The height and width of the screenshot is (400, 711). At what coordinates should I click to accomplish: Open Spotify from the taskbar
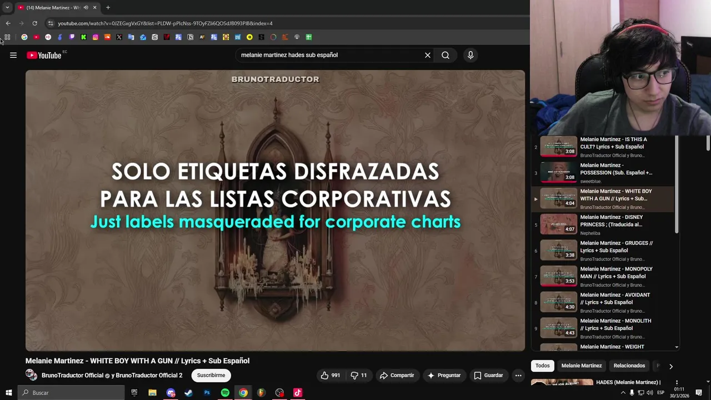[x=225, y=393]
